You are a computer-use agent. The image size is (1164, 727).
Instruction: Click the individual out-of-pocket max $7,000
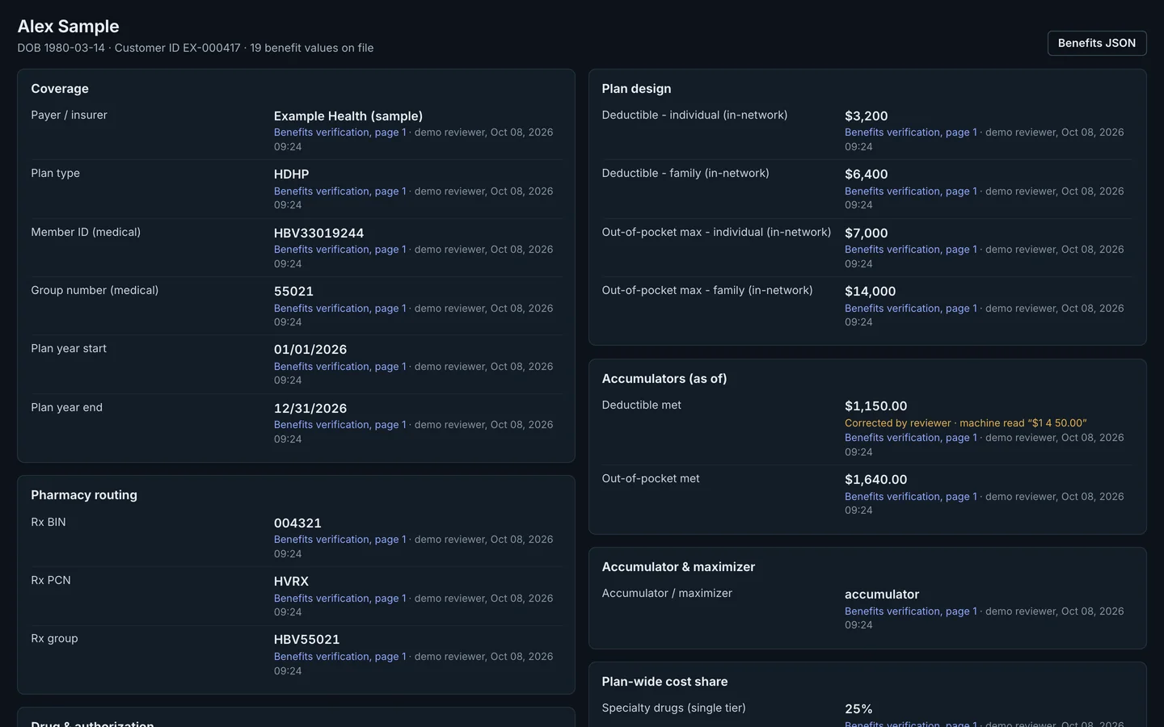pos(867,233)
